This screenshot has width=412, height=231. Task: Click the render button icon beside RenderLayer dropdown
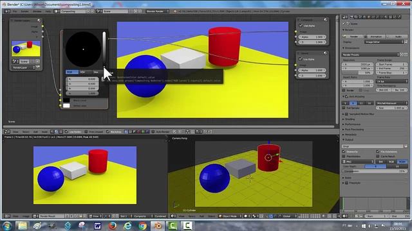38,67
